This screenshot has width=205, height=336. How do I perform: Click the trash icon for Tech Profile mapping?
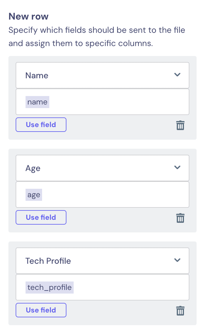click(180, 311)
